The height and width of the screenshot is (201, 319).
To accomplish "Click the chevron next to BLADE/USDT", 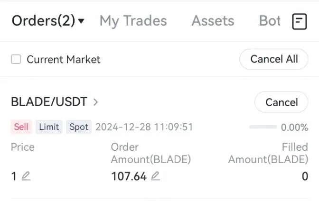I will [96, 102].
